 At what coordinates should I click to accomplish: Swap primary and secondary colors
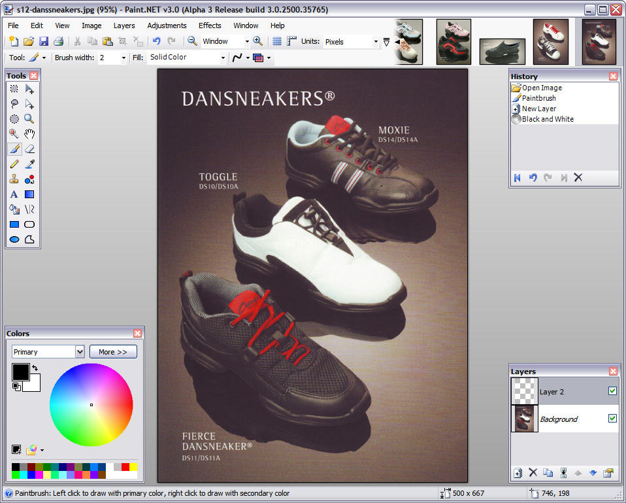(x=35, y=368)
